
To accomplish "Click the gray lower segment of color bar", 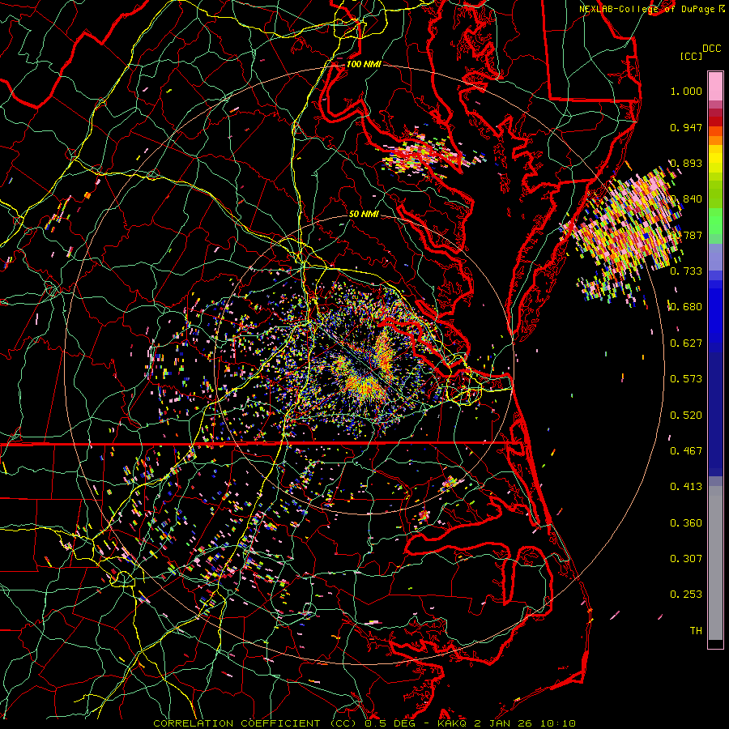I will [715, 563].
